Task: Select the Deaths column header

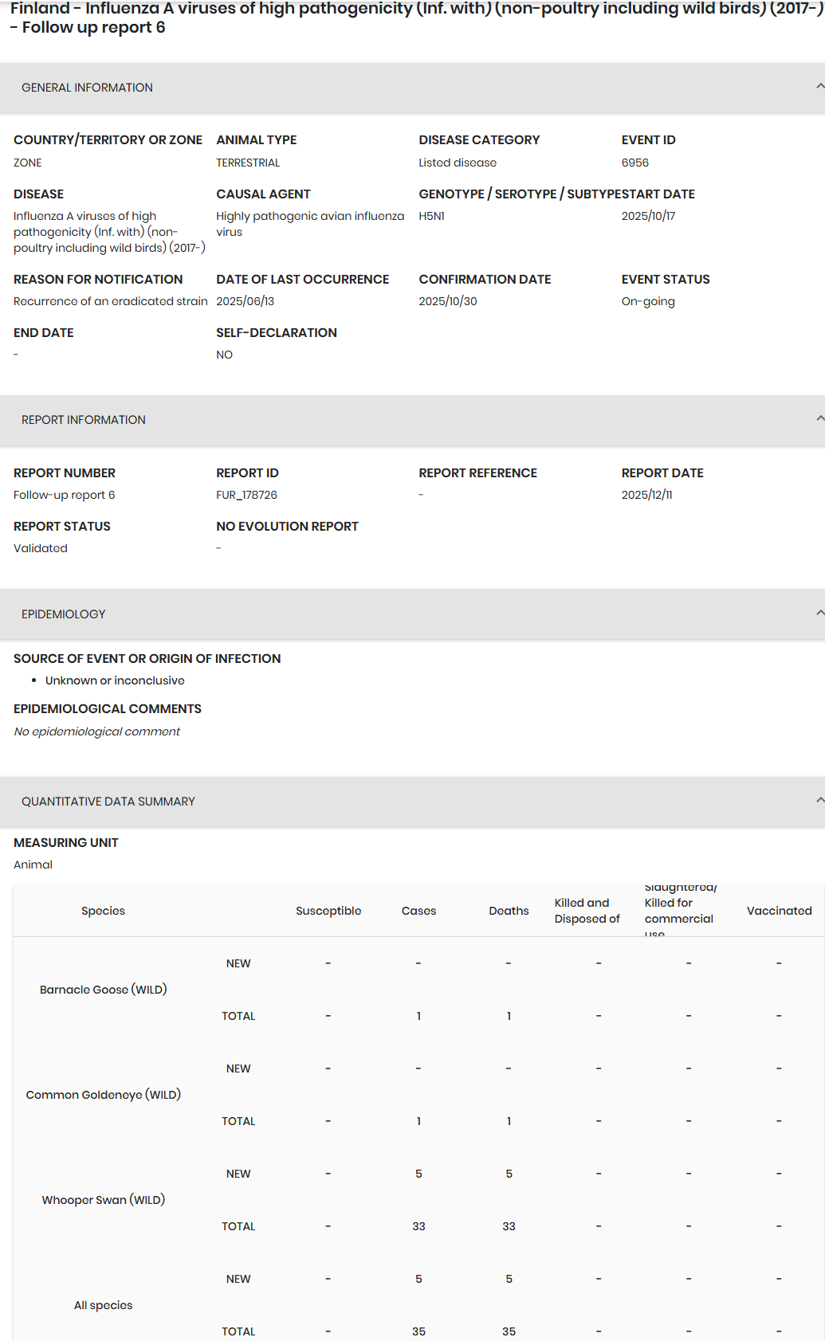Action: point(509,911)
